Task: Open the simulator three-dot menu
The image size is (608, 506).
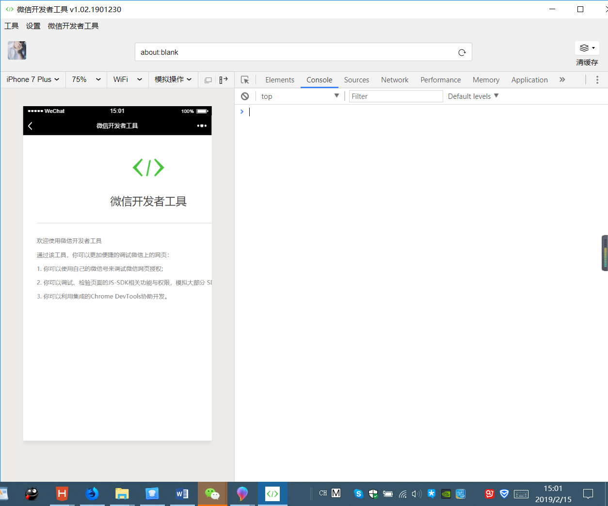Action: click(x=202, y=126)
